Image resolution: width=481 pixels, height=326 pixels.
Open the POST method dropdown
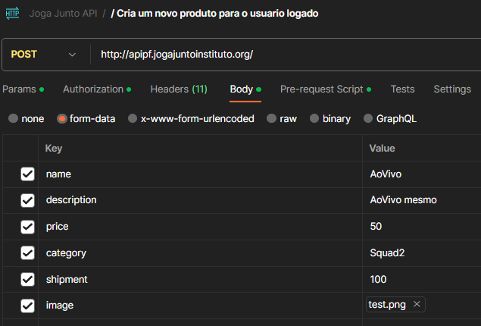[44, 55]
